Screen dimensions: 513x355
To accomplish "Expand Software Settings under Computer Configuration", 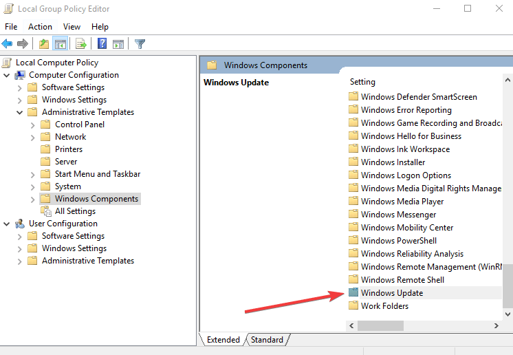I will [20, 88].
